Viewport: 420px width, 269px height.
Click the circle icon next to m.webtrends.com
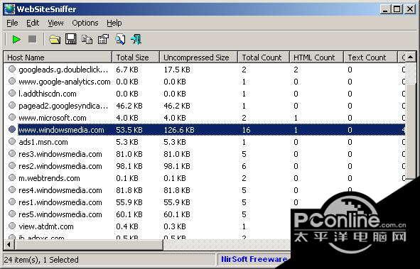click(x=12, y=177)
